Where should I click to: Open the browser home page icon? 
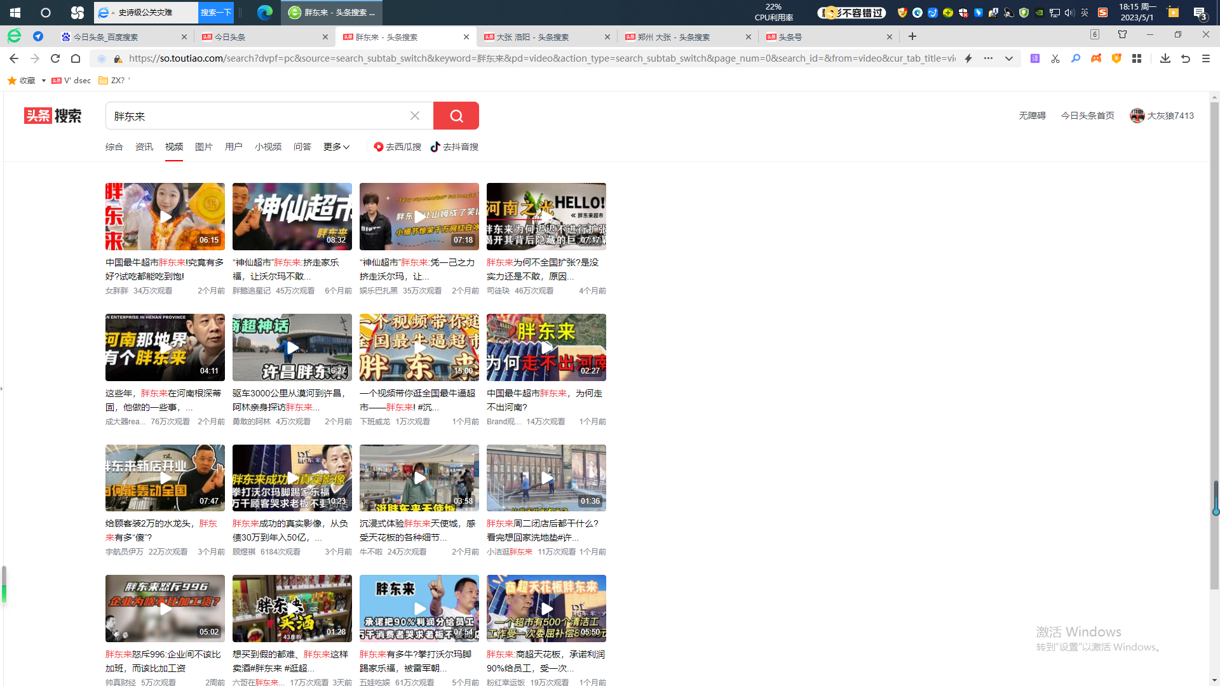tap(76, 58)
